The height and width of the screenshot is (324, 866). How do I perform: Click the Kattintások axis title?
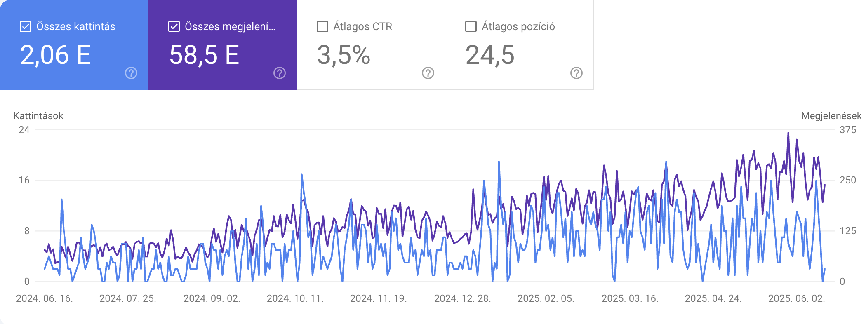click(x=38, y=116)
